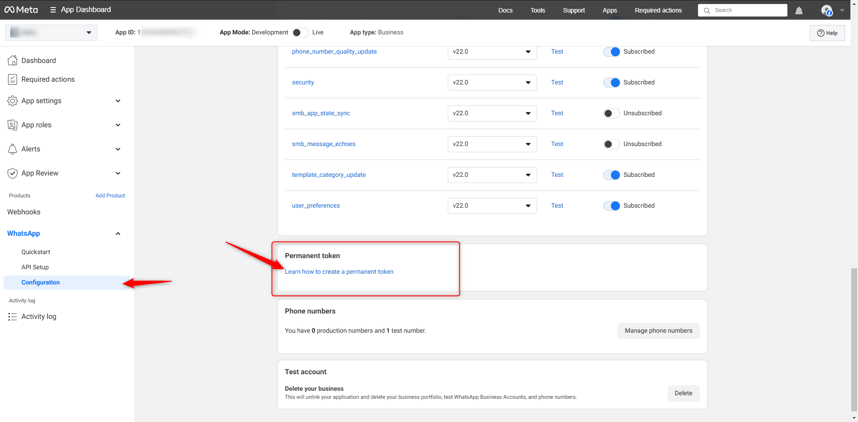The width and height of the screenshot is (858, 422).
Task: Click Test for security field
Action: 557,83
